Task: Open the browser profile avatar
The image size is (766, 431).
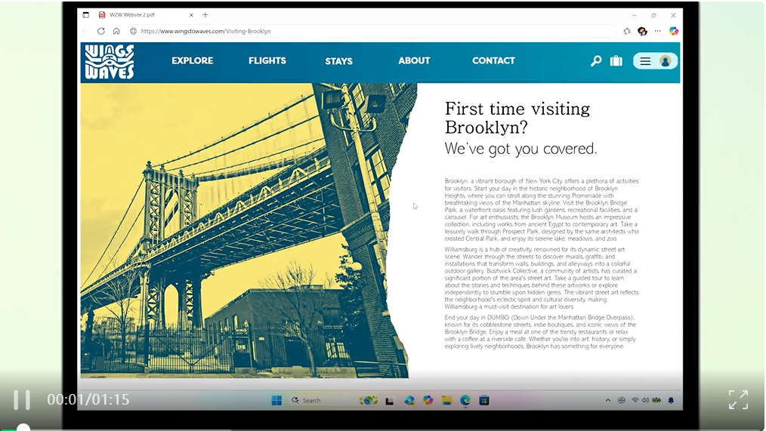Action: click(642, 31)
